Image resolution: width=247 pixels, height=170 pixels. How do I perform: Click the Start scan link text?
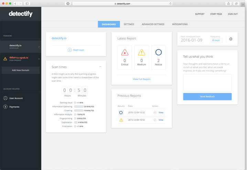tap(78, 50)
